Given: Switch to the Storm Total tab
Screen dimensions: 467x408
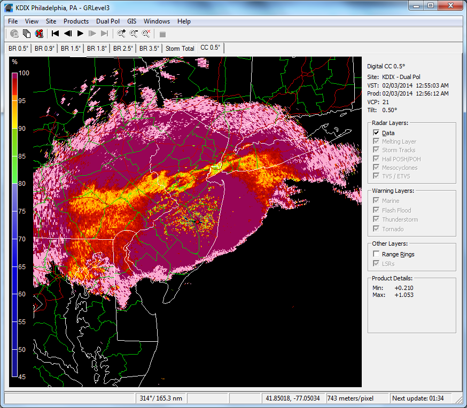Looking at the screenshot, I should click(x=180, y=49).
